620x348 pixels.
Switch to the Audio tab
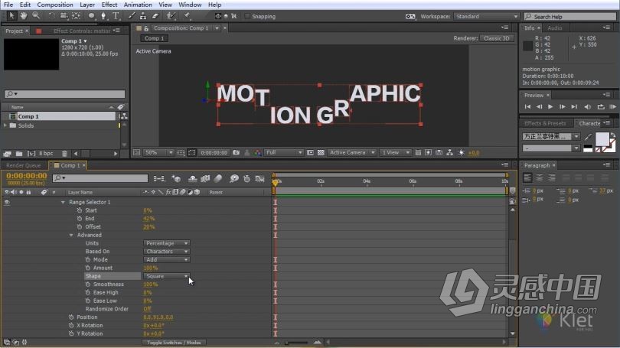pos(554,28)
